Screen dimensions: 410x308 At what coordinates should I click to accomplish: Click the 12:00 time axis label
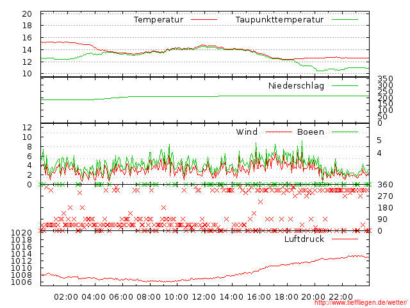click(x=204, y=297)
